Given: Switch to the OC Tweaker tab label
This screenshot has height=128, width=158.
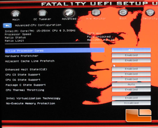Looking at the screenshot, I should click(42, 19).
